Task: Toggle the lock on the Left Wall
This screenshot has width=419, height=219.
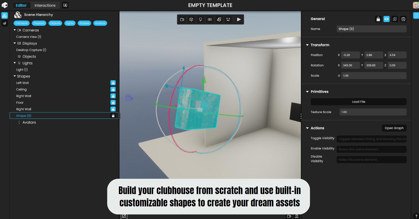Action: 113,83
